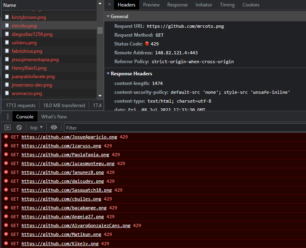Clear the console with the ban icon

[x=19, y=128]
